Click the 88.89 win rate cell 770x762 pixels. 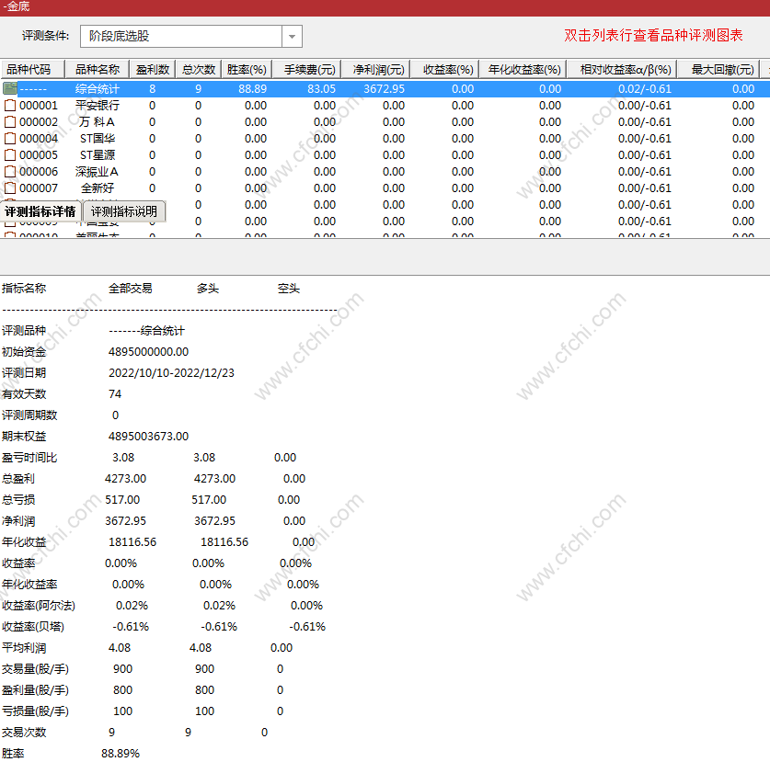[x=252, y=89]
